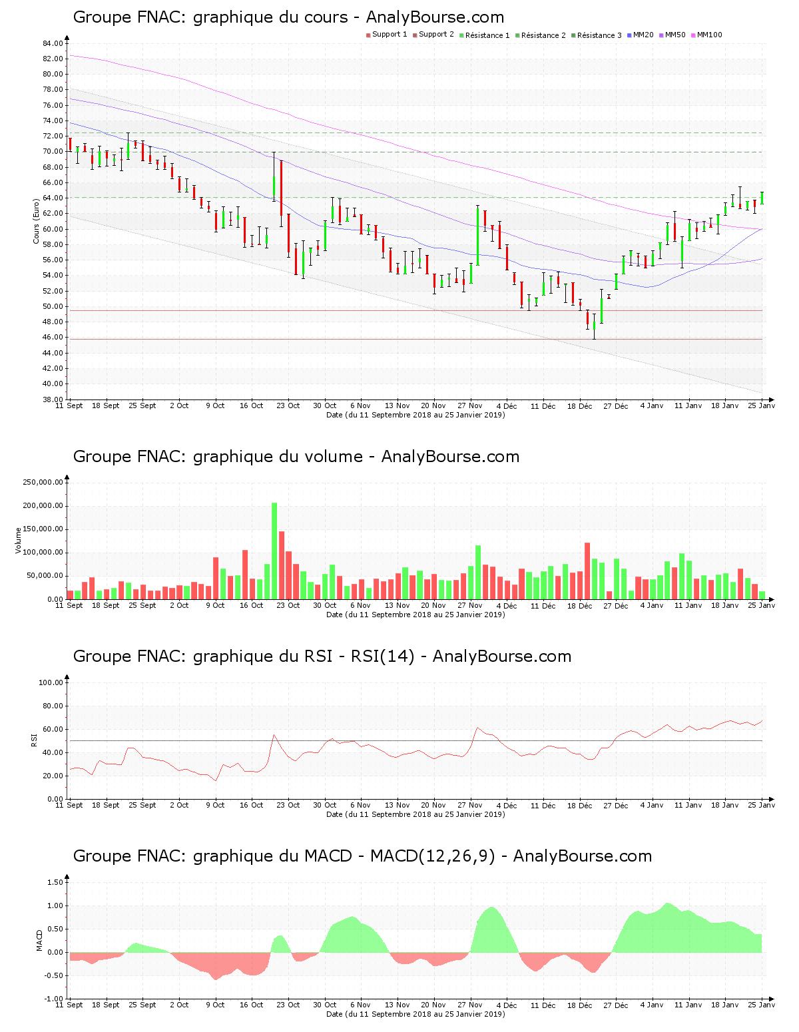Screen dimensions: 799x1032
Task: Click the '38.00' price axis value
Action: (x=53, y=399)
